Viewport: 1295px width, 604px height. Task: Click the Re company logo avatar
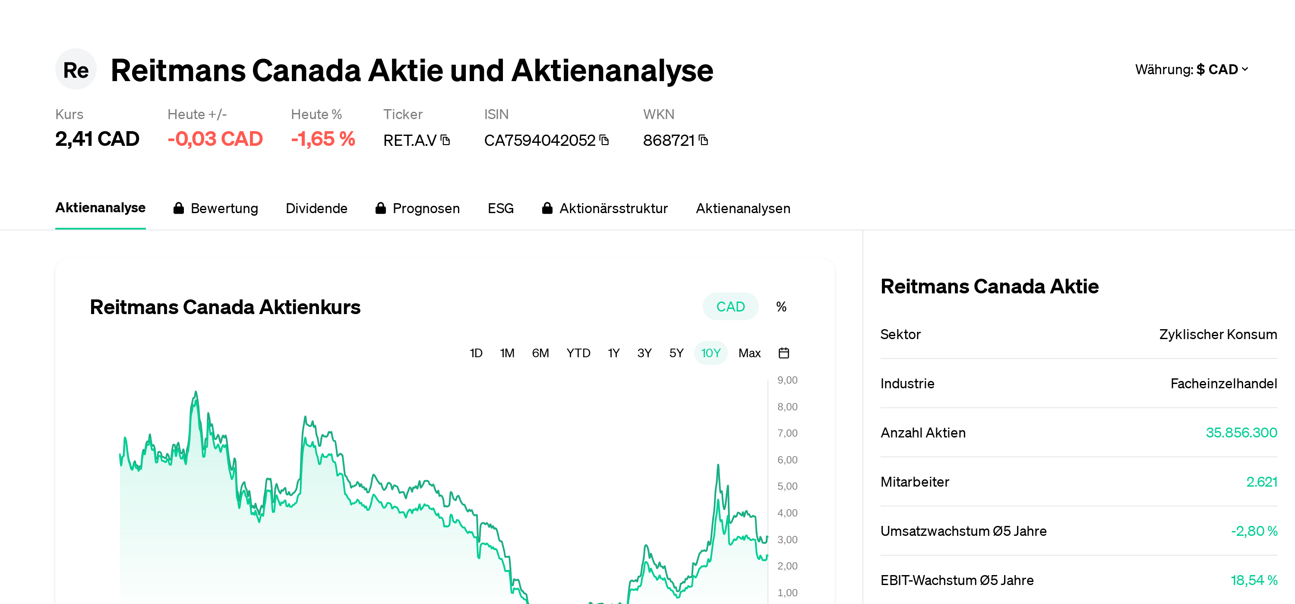pyautogui.click(x=76, y=69)
